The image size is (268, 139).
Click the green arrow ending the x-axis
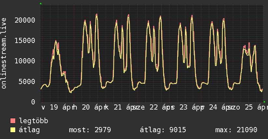pos(264,102)
